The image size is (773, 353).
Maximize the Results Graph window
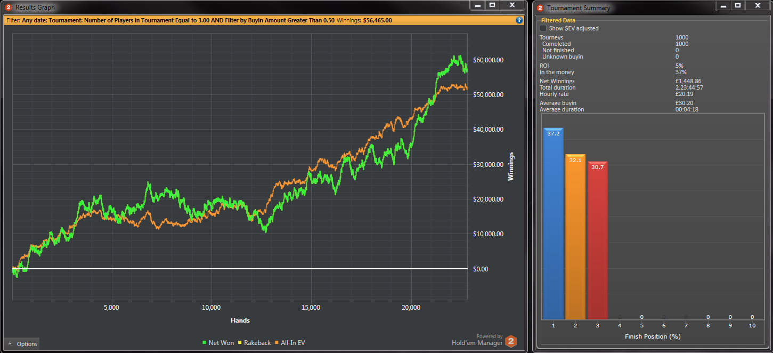(493, 5)
